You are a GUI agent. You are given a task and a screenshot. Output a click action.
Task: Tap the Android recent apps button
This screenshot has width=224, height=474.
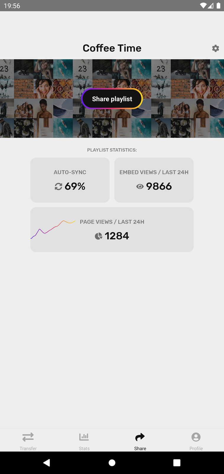tap(177, 463)
